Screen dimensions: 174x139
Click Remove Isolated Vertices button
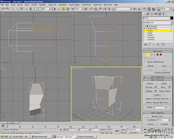(157, 98)
